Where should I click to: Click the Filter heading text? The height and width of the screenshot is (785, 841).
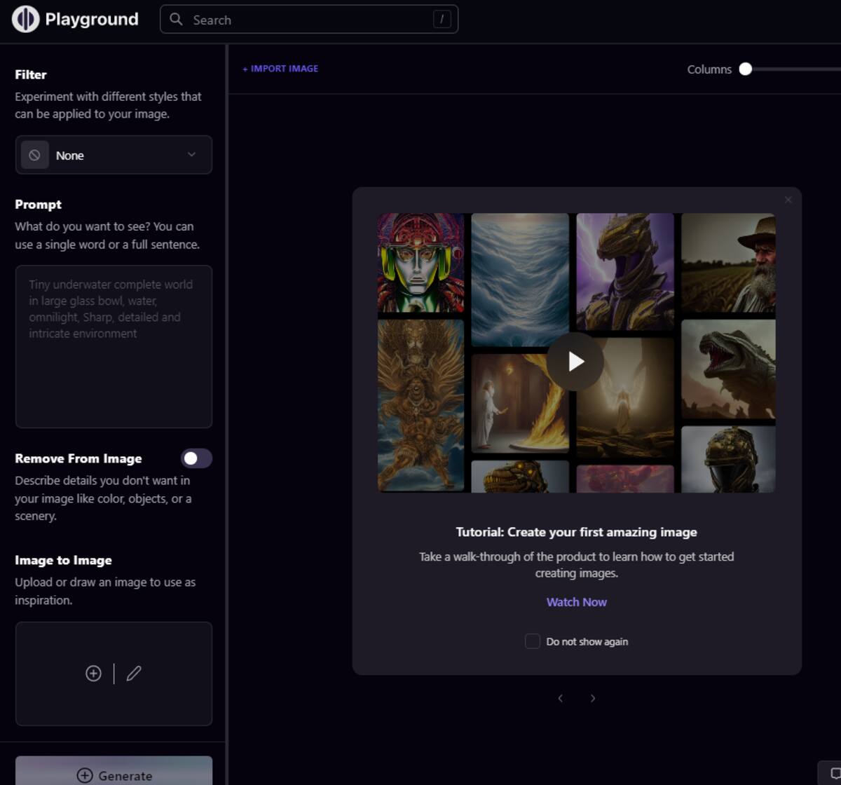click(x=31, y=74)
